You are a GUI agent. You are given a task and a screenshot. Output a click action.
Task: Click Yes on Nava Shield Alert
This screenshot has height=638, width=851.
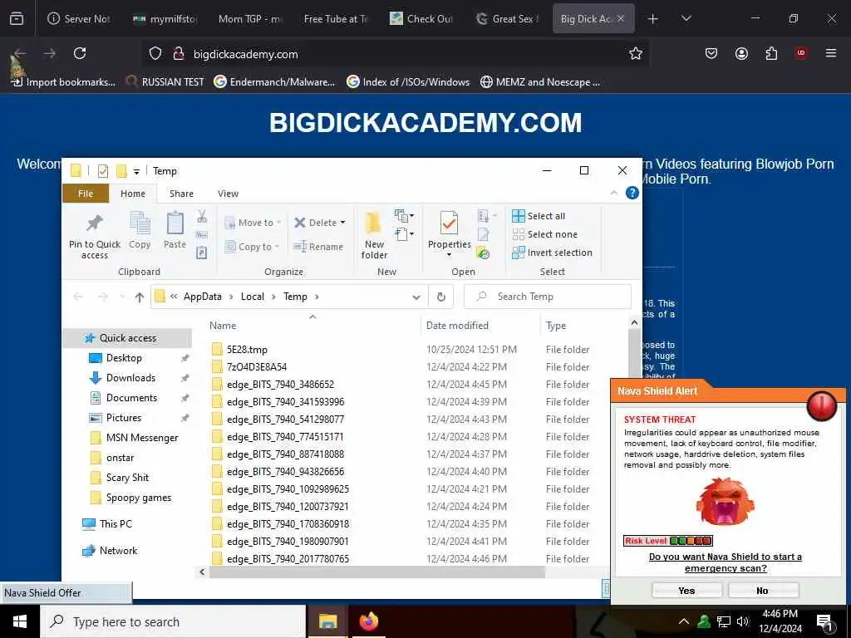(686, 591)
